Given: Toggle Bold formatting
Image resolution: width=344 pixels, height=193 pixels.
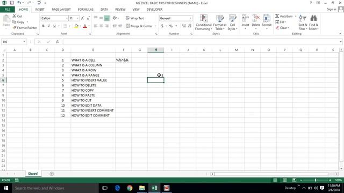Looking at the screenshot, I should pos(44,26).
